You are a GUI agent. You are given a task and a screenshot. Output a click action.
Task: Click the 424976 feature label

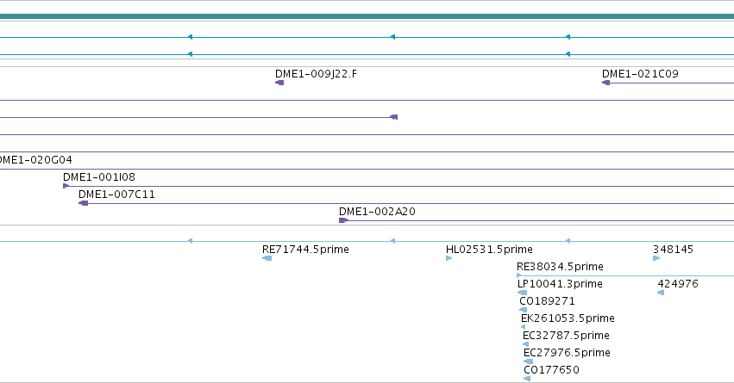(x=678, y=284)
